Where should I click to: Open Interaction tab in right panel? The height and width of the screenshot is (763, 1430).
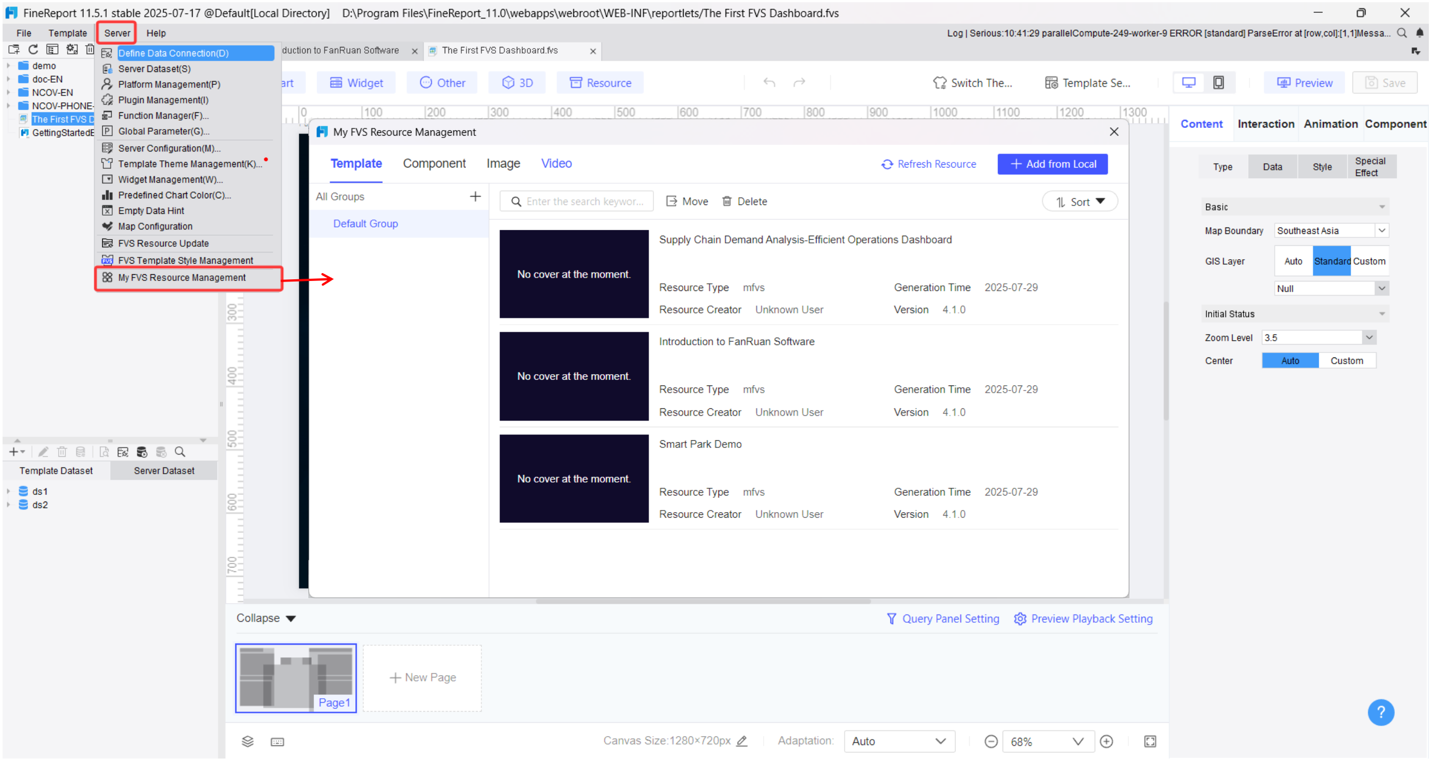click(1266, 123)
